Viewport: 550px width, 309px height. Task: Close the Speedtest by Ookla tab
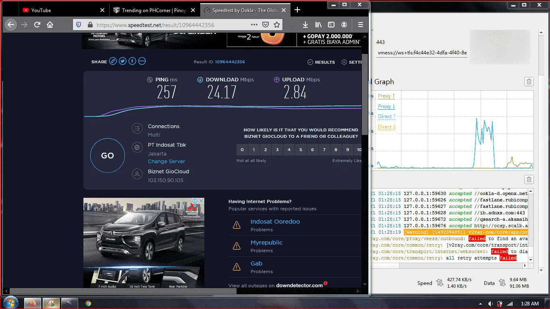283,10
